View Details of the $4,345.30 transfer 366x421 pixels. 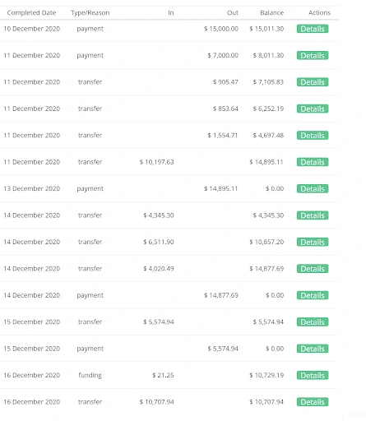point(313,215)
